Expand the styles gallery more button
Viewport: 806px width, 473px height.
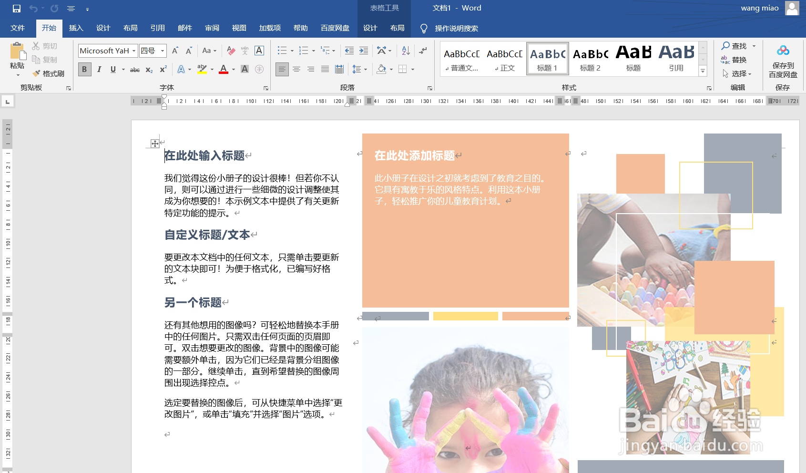pos(703,71)
